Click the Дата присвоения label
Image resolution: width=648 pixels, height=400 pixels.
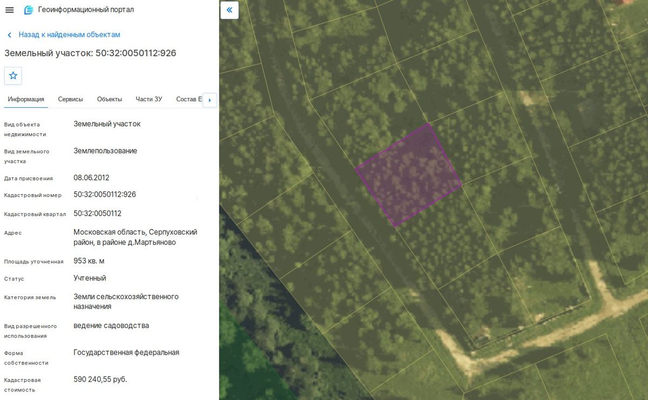pos(29,178)
